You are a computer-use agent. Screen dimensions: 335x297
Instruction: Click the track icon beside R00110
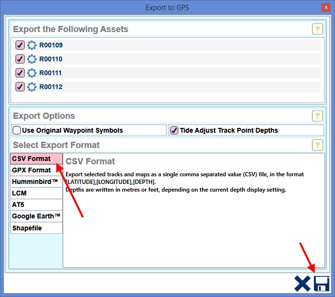32,59
